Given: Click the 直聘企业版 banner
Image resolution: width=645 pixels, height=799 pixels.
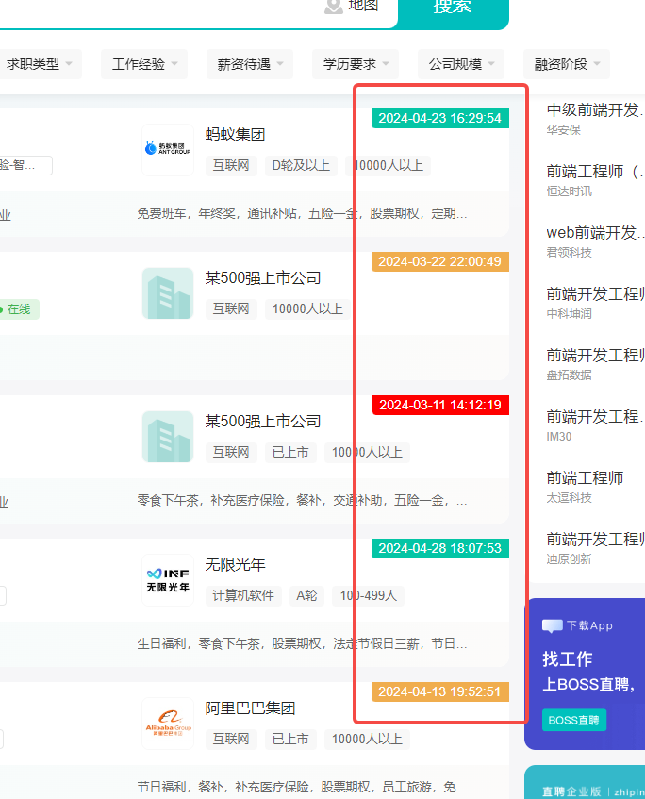Looking at the screenshot, I should (x=585, y=782).
